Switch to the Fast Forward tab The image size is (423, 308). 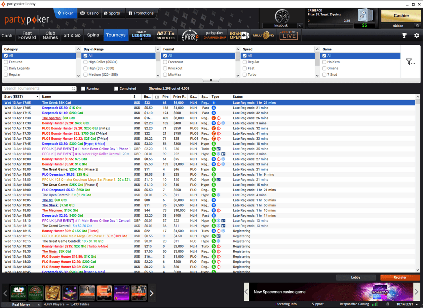coord(27,35)
